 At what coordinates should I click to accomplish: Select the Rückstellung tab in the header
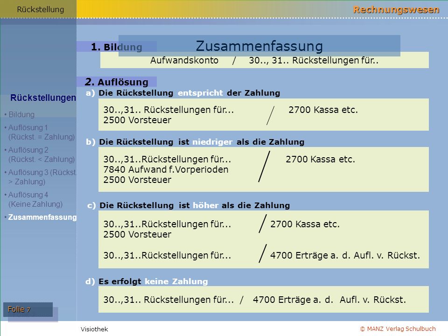click(40, 9)
